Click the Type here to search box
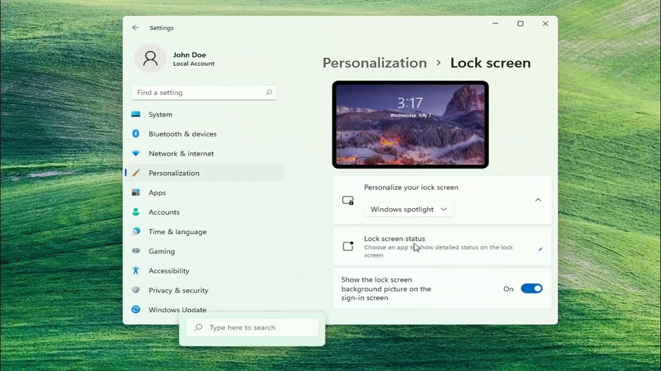Viewport: 661px width, 371px height. point(252,328)
